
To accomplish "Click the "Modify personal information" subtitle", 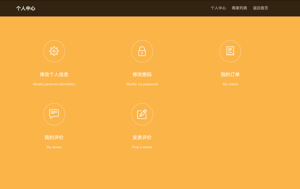I will click(54, 84).
